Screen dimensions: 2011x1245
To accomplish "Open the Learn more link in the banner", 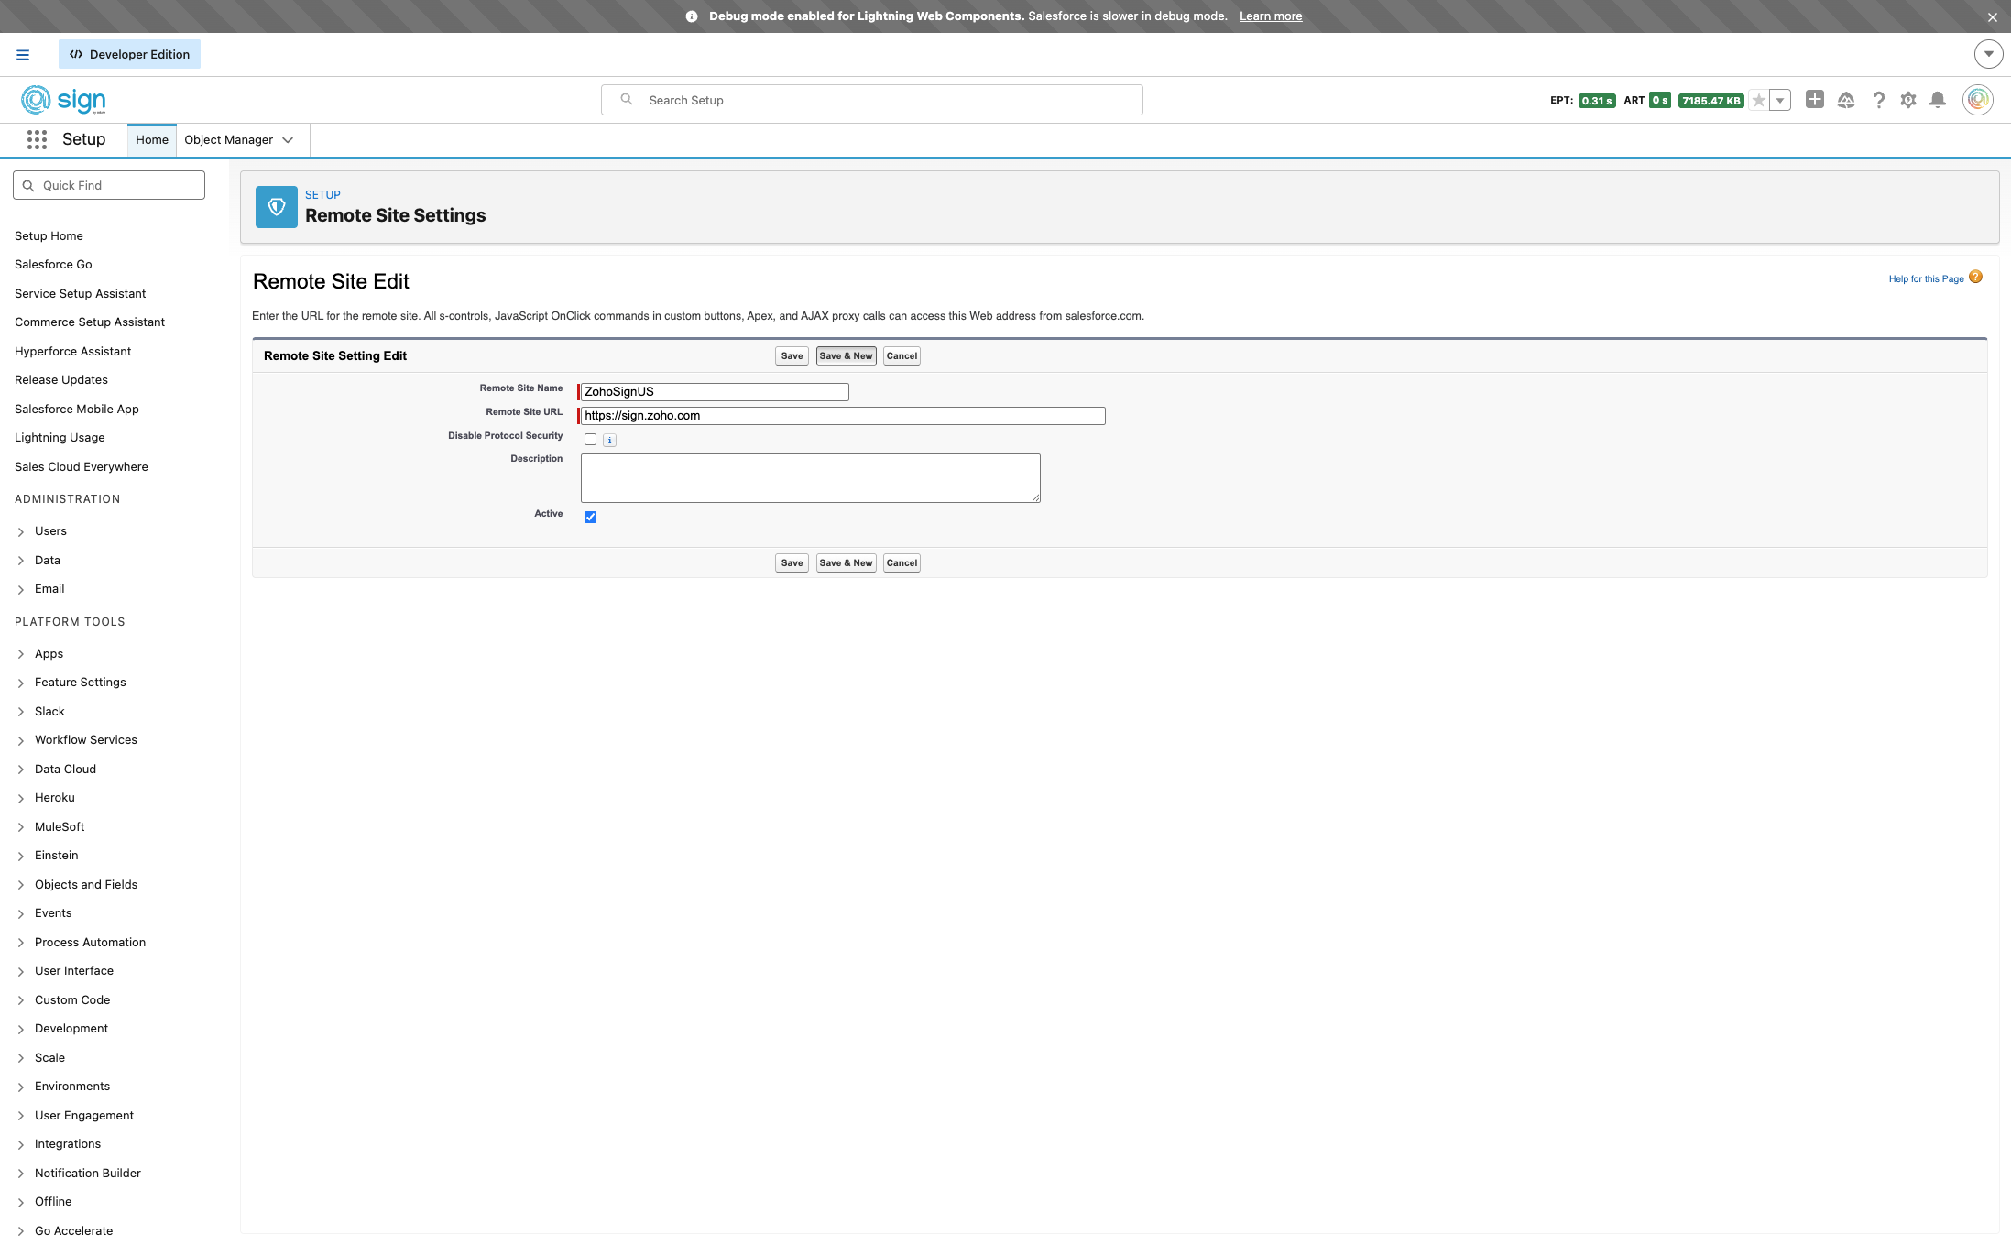I will [1270, 16].
